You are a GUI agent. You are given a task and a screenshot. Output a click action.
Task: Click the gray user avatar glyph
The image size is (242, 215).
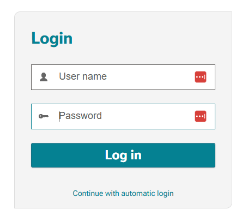(x=44, y=77)
